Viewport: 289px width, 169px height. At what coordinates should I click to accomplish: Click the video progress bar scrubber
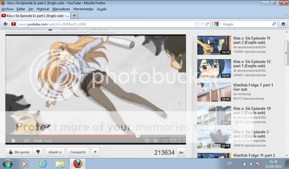(138, 136)
